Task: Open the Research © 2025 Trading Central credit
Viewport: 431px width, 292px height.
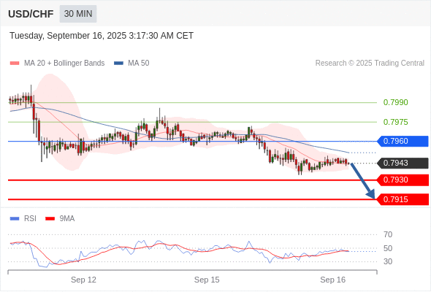Action: (370, 64)
